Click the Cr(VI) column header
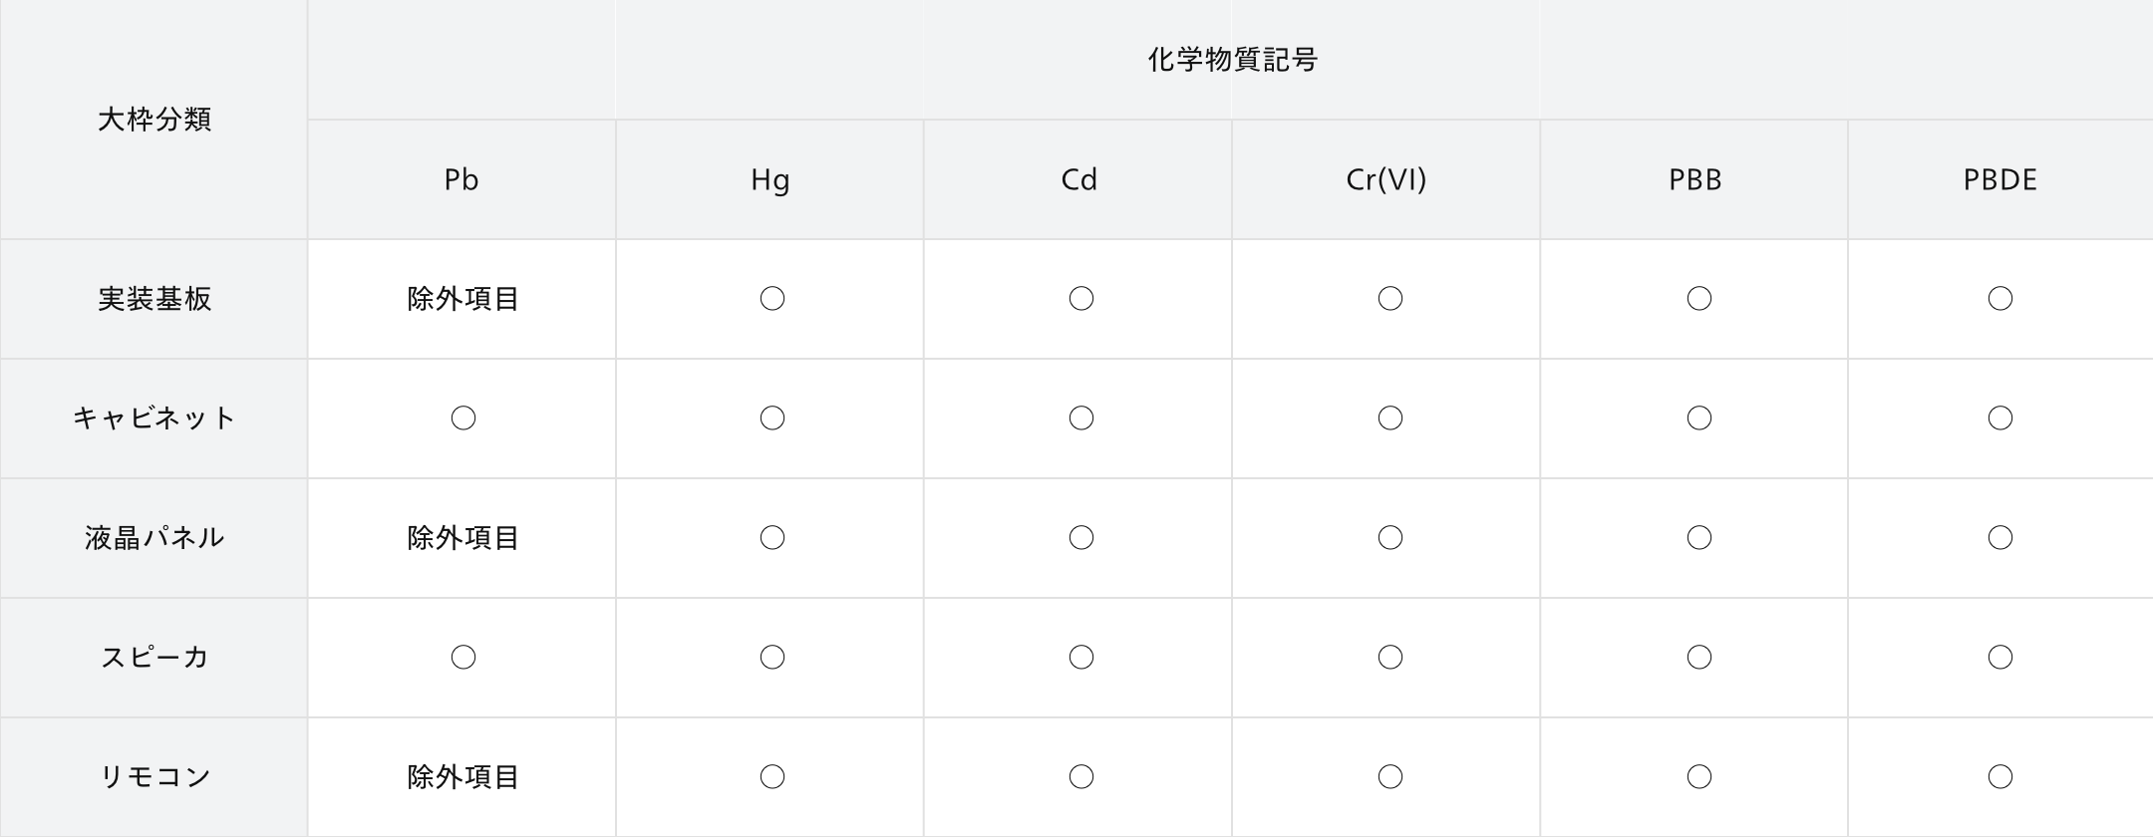 [x=1386, y=179]
